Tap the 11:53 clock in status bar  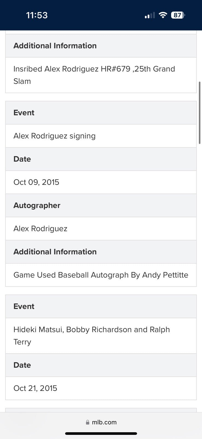[37, 15]
